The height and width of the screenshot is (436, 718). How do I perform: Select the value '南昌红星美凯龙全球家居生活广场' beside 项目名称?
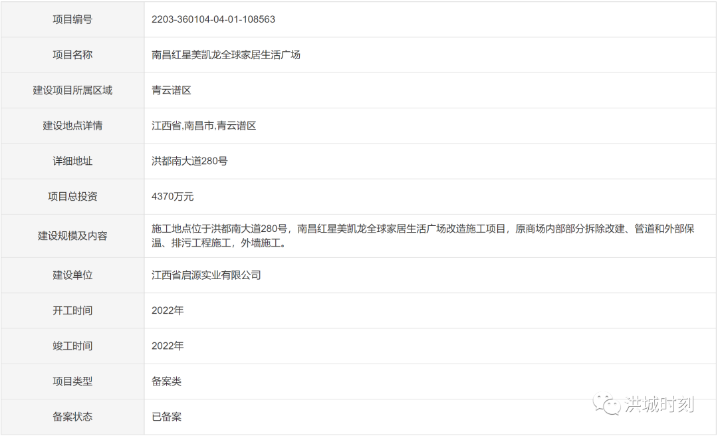point(226,54)
